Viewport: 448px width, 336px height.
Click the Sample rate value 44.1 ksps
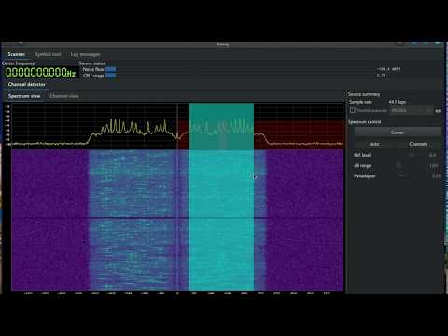pyautogui.click(x=398, y=102)
